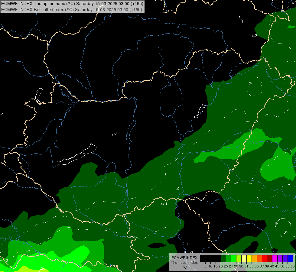Viewport: 296px width, 272px height.
Task: Pick the lime 29–30 legend swatch
Action: pyautogui.click(x=239, y=258)
